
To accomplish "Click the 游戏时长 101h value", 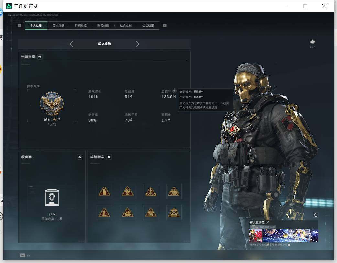I will point(93,97).
